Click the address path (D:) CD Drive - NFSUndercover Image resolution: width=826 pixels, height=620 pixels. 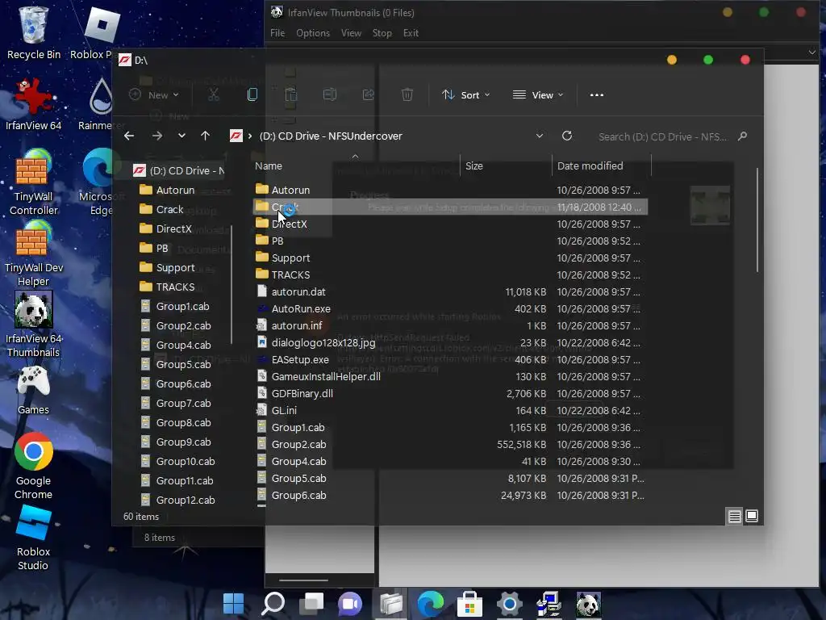(x=331, y=136)
